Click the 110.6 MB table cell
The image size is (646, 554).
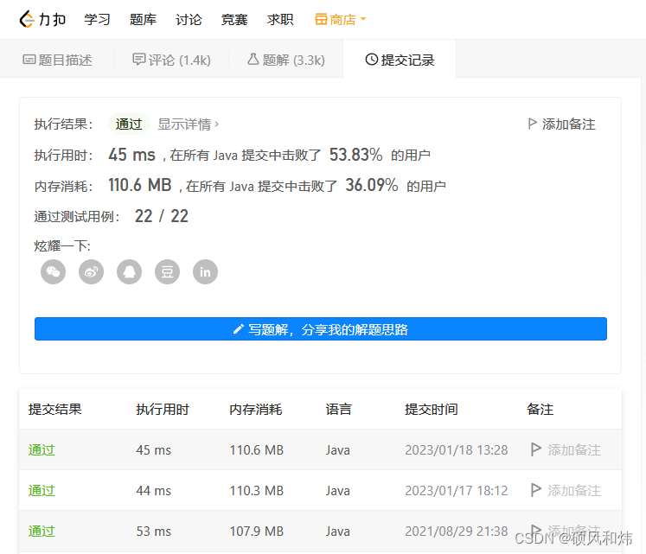click(257, 449)
